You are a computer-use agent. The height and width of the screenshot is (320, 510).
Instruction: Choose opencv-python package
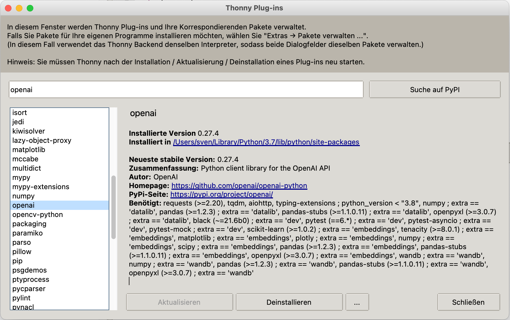point(60,215)
